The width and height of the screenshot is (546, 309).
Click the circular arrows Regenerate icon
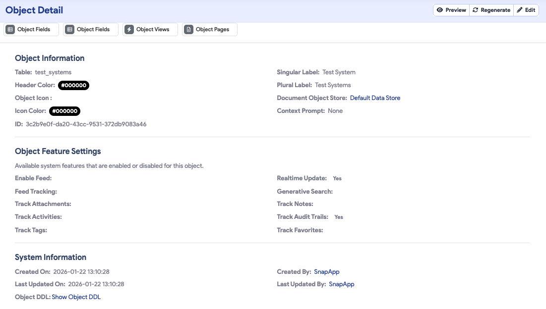coord(475,10)
